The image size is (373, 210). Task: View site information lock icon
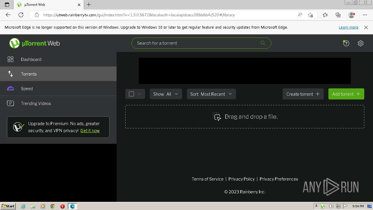[x=36, y=15]
